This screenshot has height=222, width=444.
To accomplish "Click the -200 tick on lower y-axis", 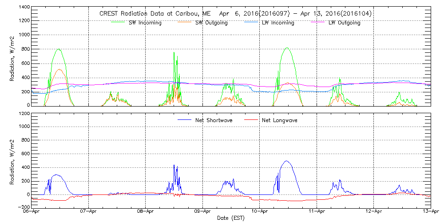I will (24, 207).
